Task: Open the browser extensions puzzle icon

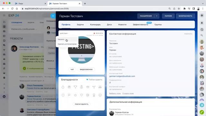Action: (184, 9)
